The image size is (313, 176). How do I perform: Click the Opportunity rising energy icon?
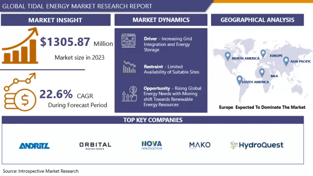[129, 94]
